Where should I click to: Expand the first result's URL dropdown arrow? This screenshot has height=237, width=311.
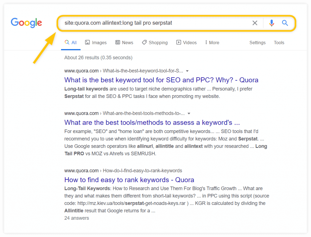point(187,71)
